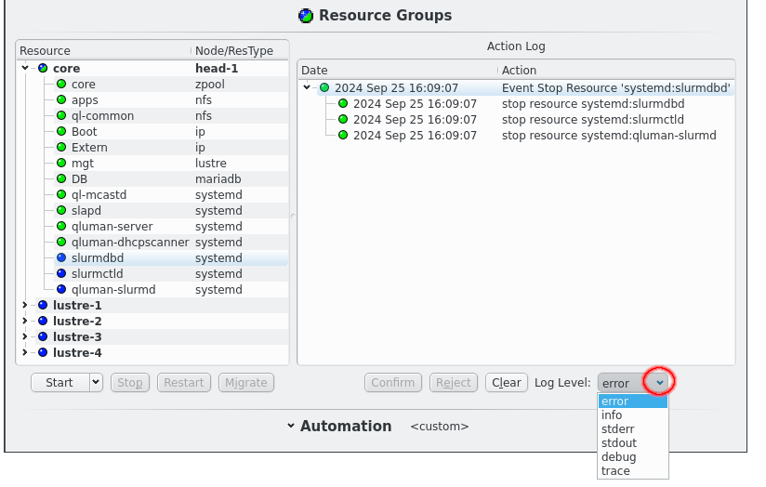Click the Restart button
766x487 pixels.
click(x=184, y=383)
